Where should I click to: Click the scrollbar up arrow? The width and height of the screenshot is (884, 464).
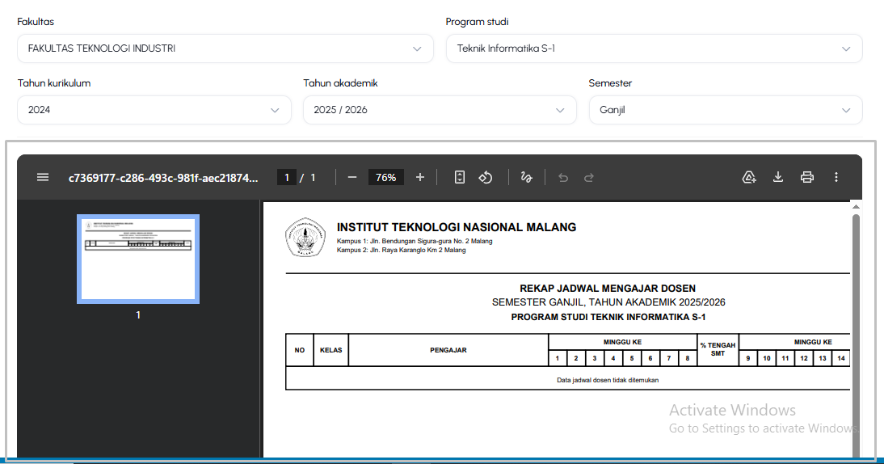tap(856, 207)
